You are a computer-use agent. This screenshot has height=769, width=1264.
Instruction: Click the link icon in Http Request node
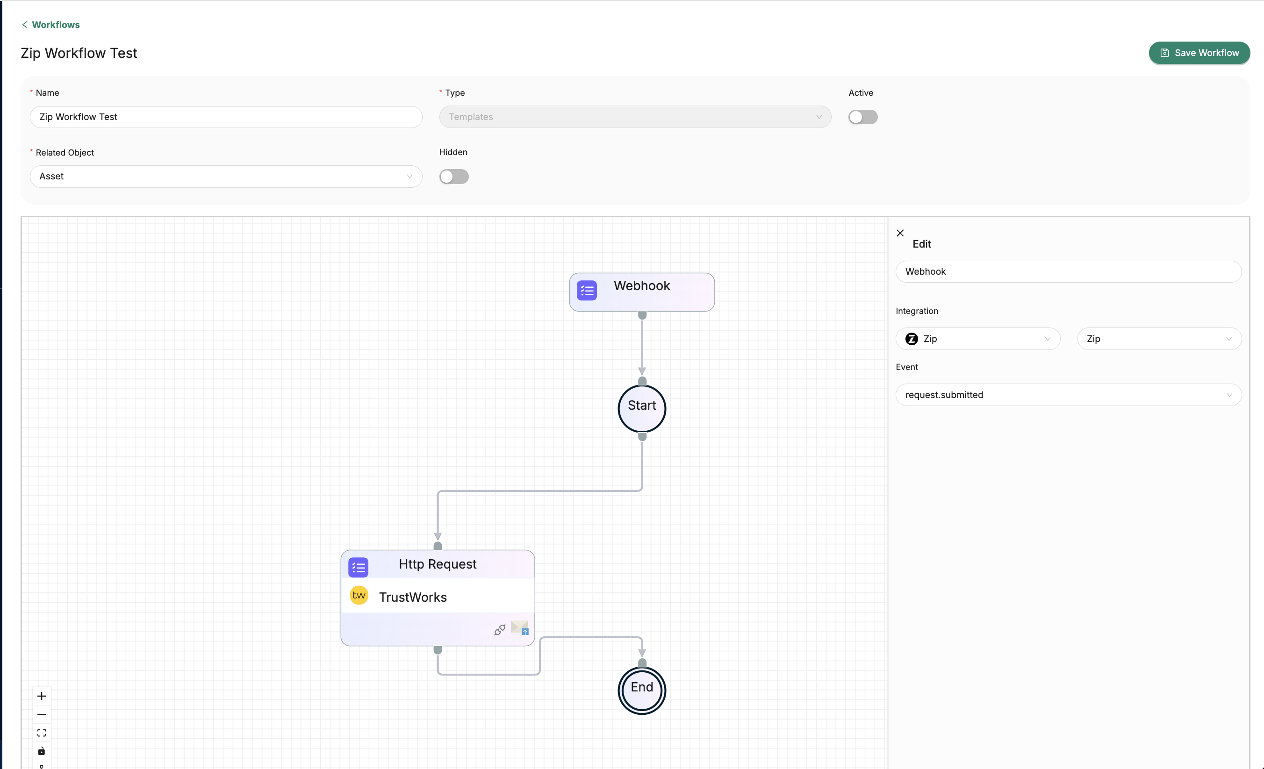click(499, 630)
